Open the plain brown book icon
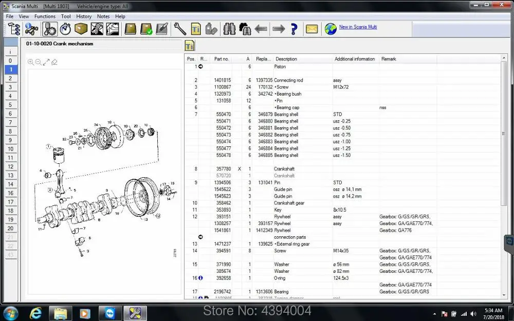The image size is (514, 321). (x=130, y=29)
